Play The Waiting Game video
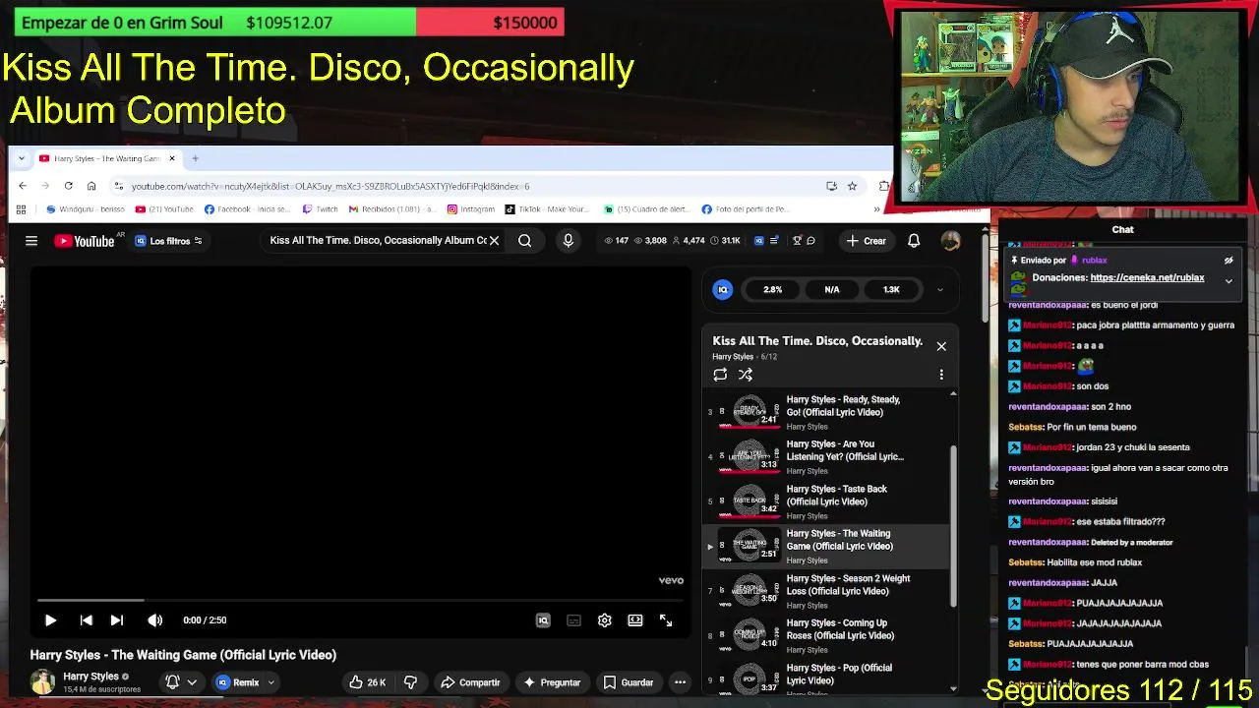Image resolution: width=1259 pixels, height=708 pixels. (x=50, y=620)
